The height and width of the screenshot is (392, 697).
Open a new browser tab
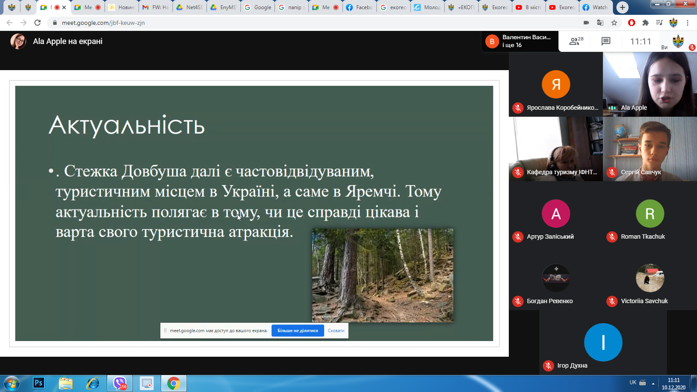[x=623, y=7]
